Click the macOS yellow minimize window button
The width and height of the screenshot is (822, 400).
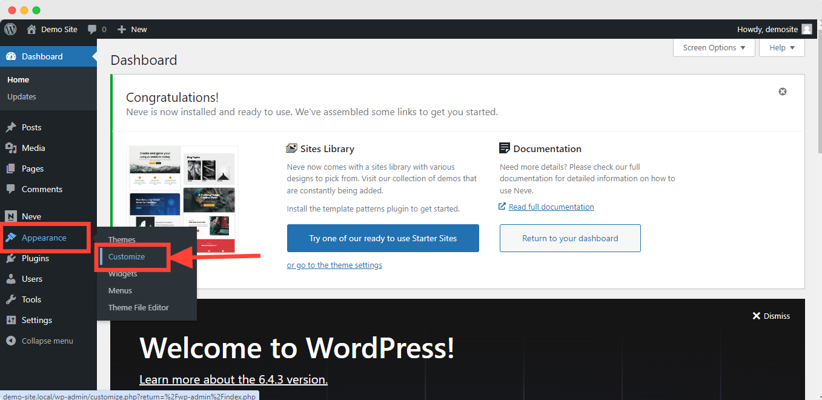[x=24, y=10]
